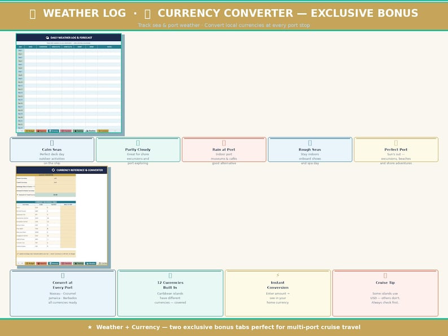Open the 12 Currencies Built In card
The image size is (448, 336).
170,293
